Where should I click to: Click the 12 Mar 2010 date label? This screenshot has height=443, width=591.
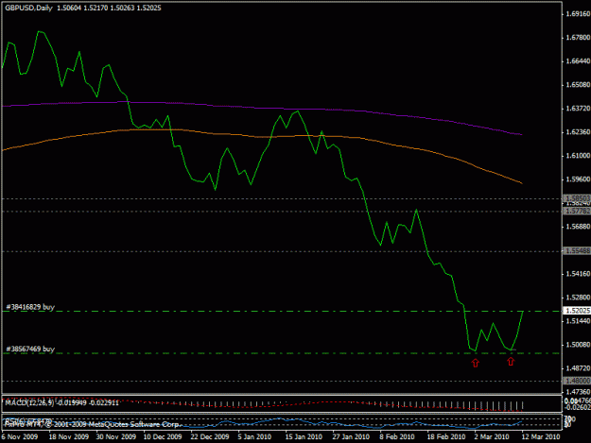[x=541, y=436]
